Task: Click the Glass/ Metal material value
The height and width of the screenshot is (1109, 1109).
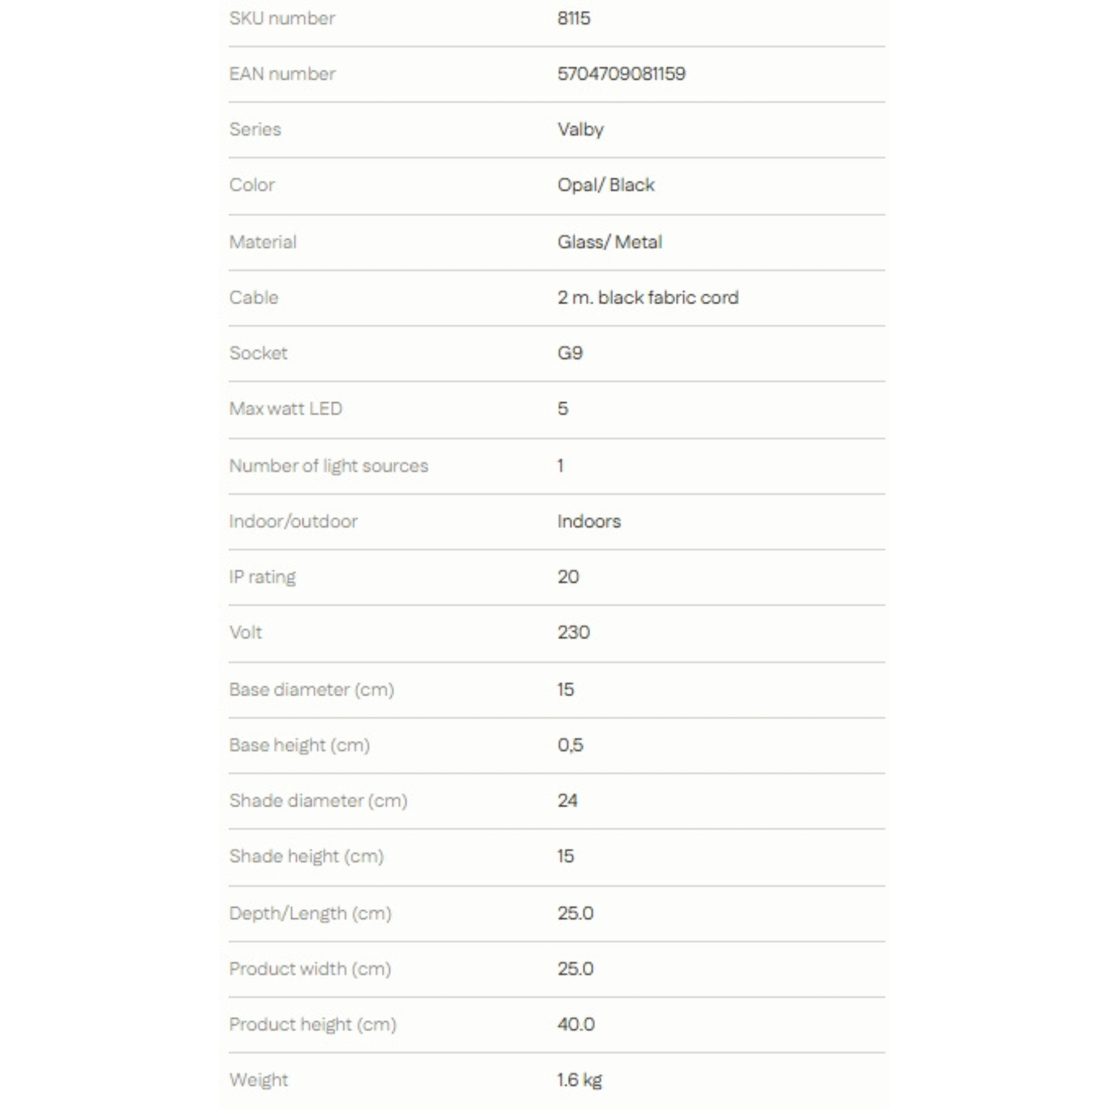Action: (x=610, y=242)
